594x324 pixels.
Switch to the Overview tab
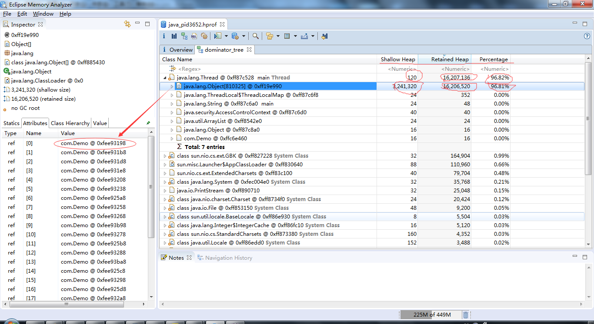(177, 50)
